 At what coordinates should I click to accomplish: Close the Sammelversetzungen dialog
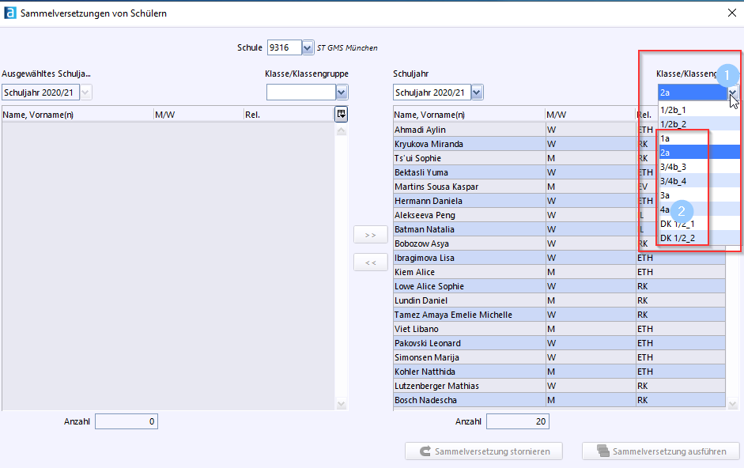pyautogui.click(x=731, y=13)
